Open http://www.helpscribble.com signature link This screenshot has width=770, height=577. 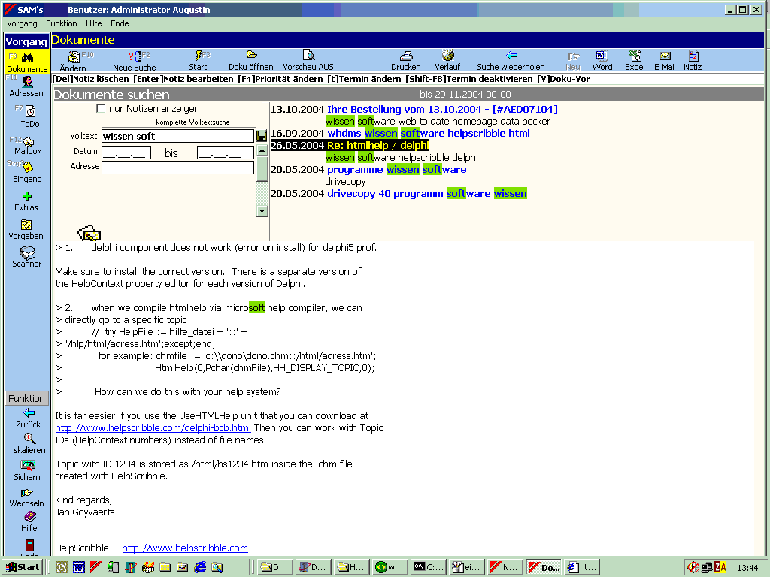[185, 548]
